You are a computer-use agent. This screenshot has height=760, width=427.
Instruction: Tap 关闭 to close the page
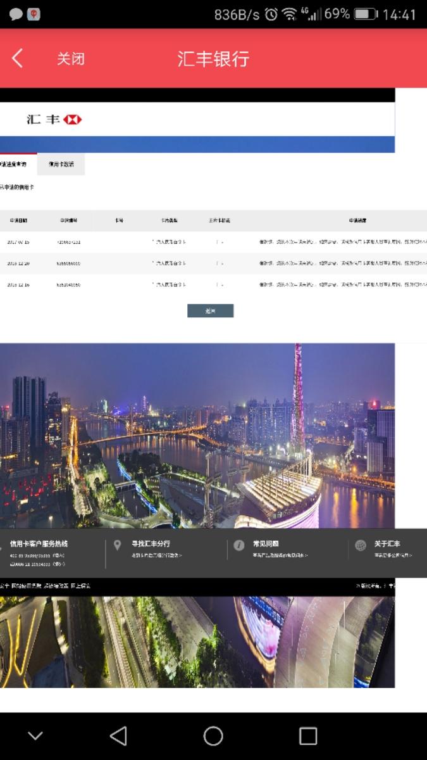(70, 59)
